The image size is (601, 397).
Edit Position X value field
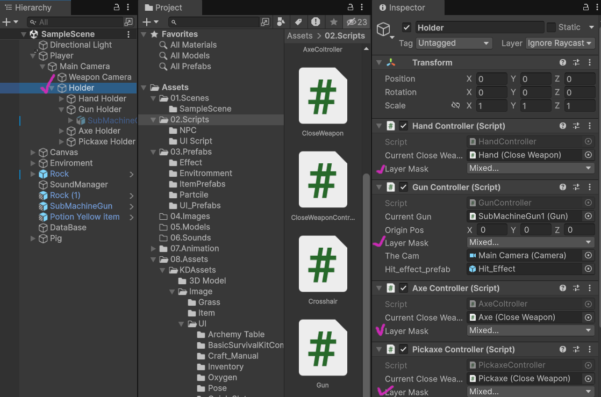491,79
